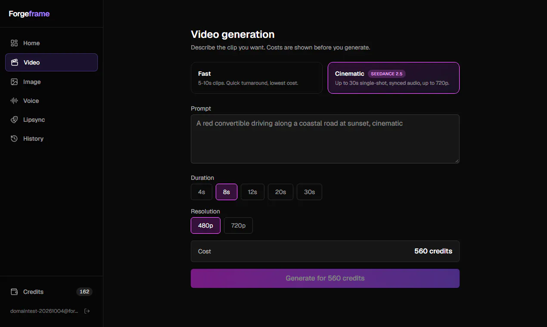
Task: Choose the 12s duration option
Action: 252,192
